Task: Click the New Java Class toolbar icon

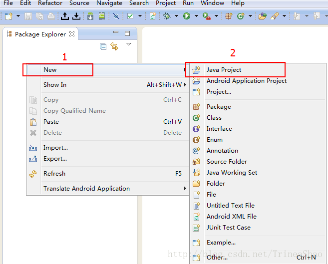Action: pos(241,16)
